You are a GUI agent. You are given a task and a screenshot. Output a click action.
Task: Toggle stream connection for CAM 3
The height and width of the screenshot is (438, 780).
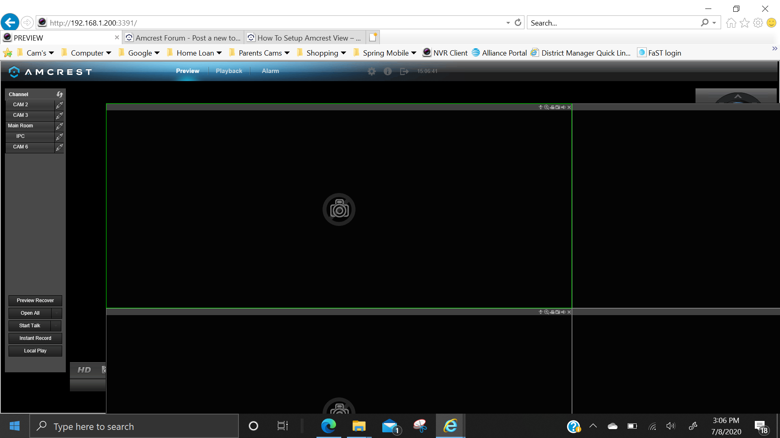59,115
